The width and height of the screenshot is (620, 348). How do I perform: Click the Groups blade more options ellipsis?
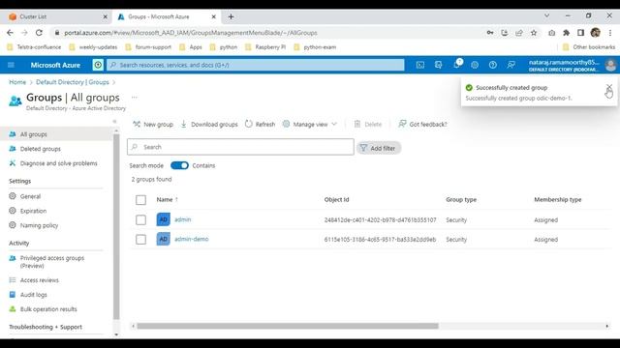[x=135, y=97]
